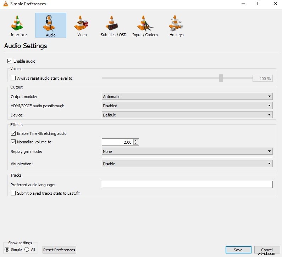Click the Preferred audio language label
Viewport: 282px width, 257px height.
pos(33,185)
